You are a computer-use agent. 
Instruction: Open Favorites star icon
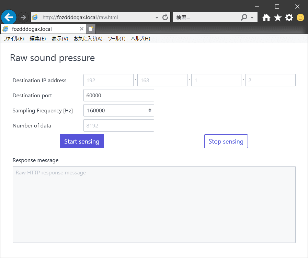click(x=278, y=17)
